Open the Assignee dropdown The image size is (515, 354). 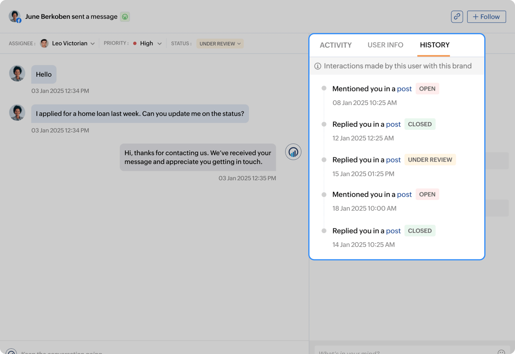pos(93,43)
